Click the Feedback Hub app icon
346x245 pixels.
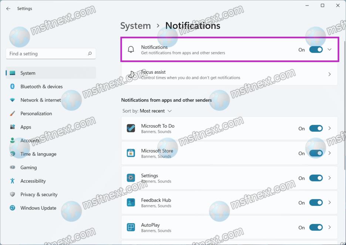pyautogui.click(x=131, y=203)
